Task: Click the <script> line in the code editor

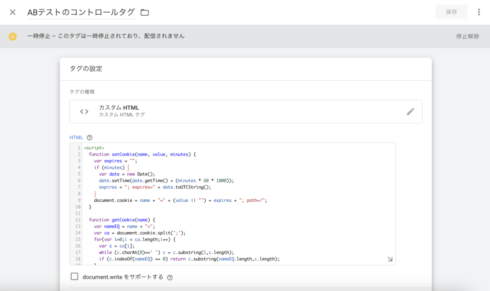Action: [x=94, y=148]
